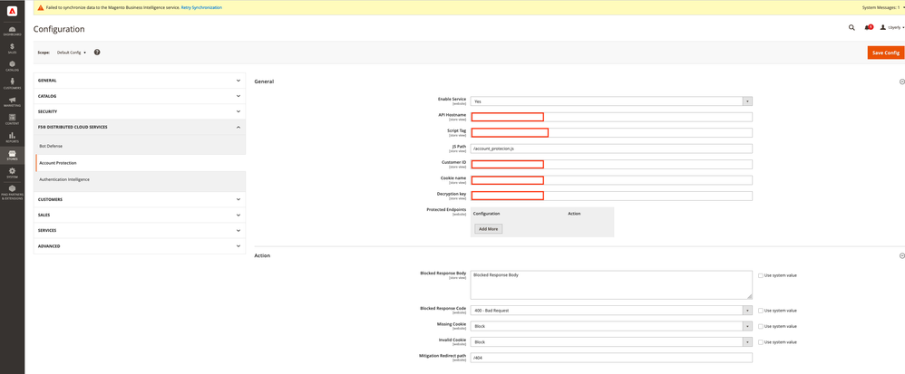This screenshot has height=374, width=905.
Task: Click the Configuration page heading
Action: pos(59,29)
